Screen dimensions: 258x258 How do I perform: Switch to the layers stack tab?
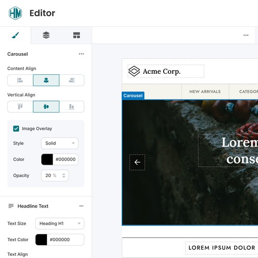[46, 35]
